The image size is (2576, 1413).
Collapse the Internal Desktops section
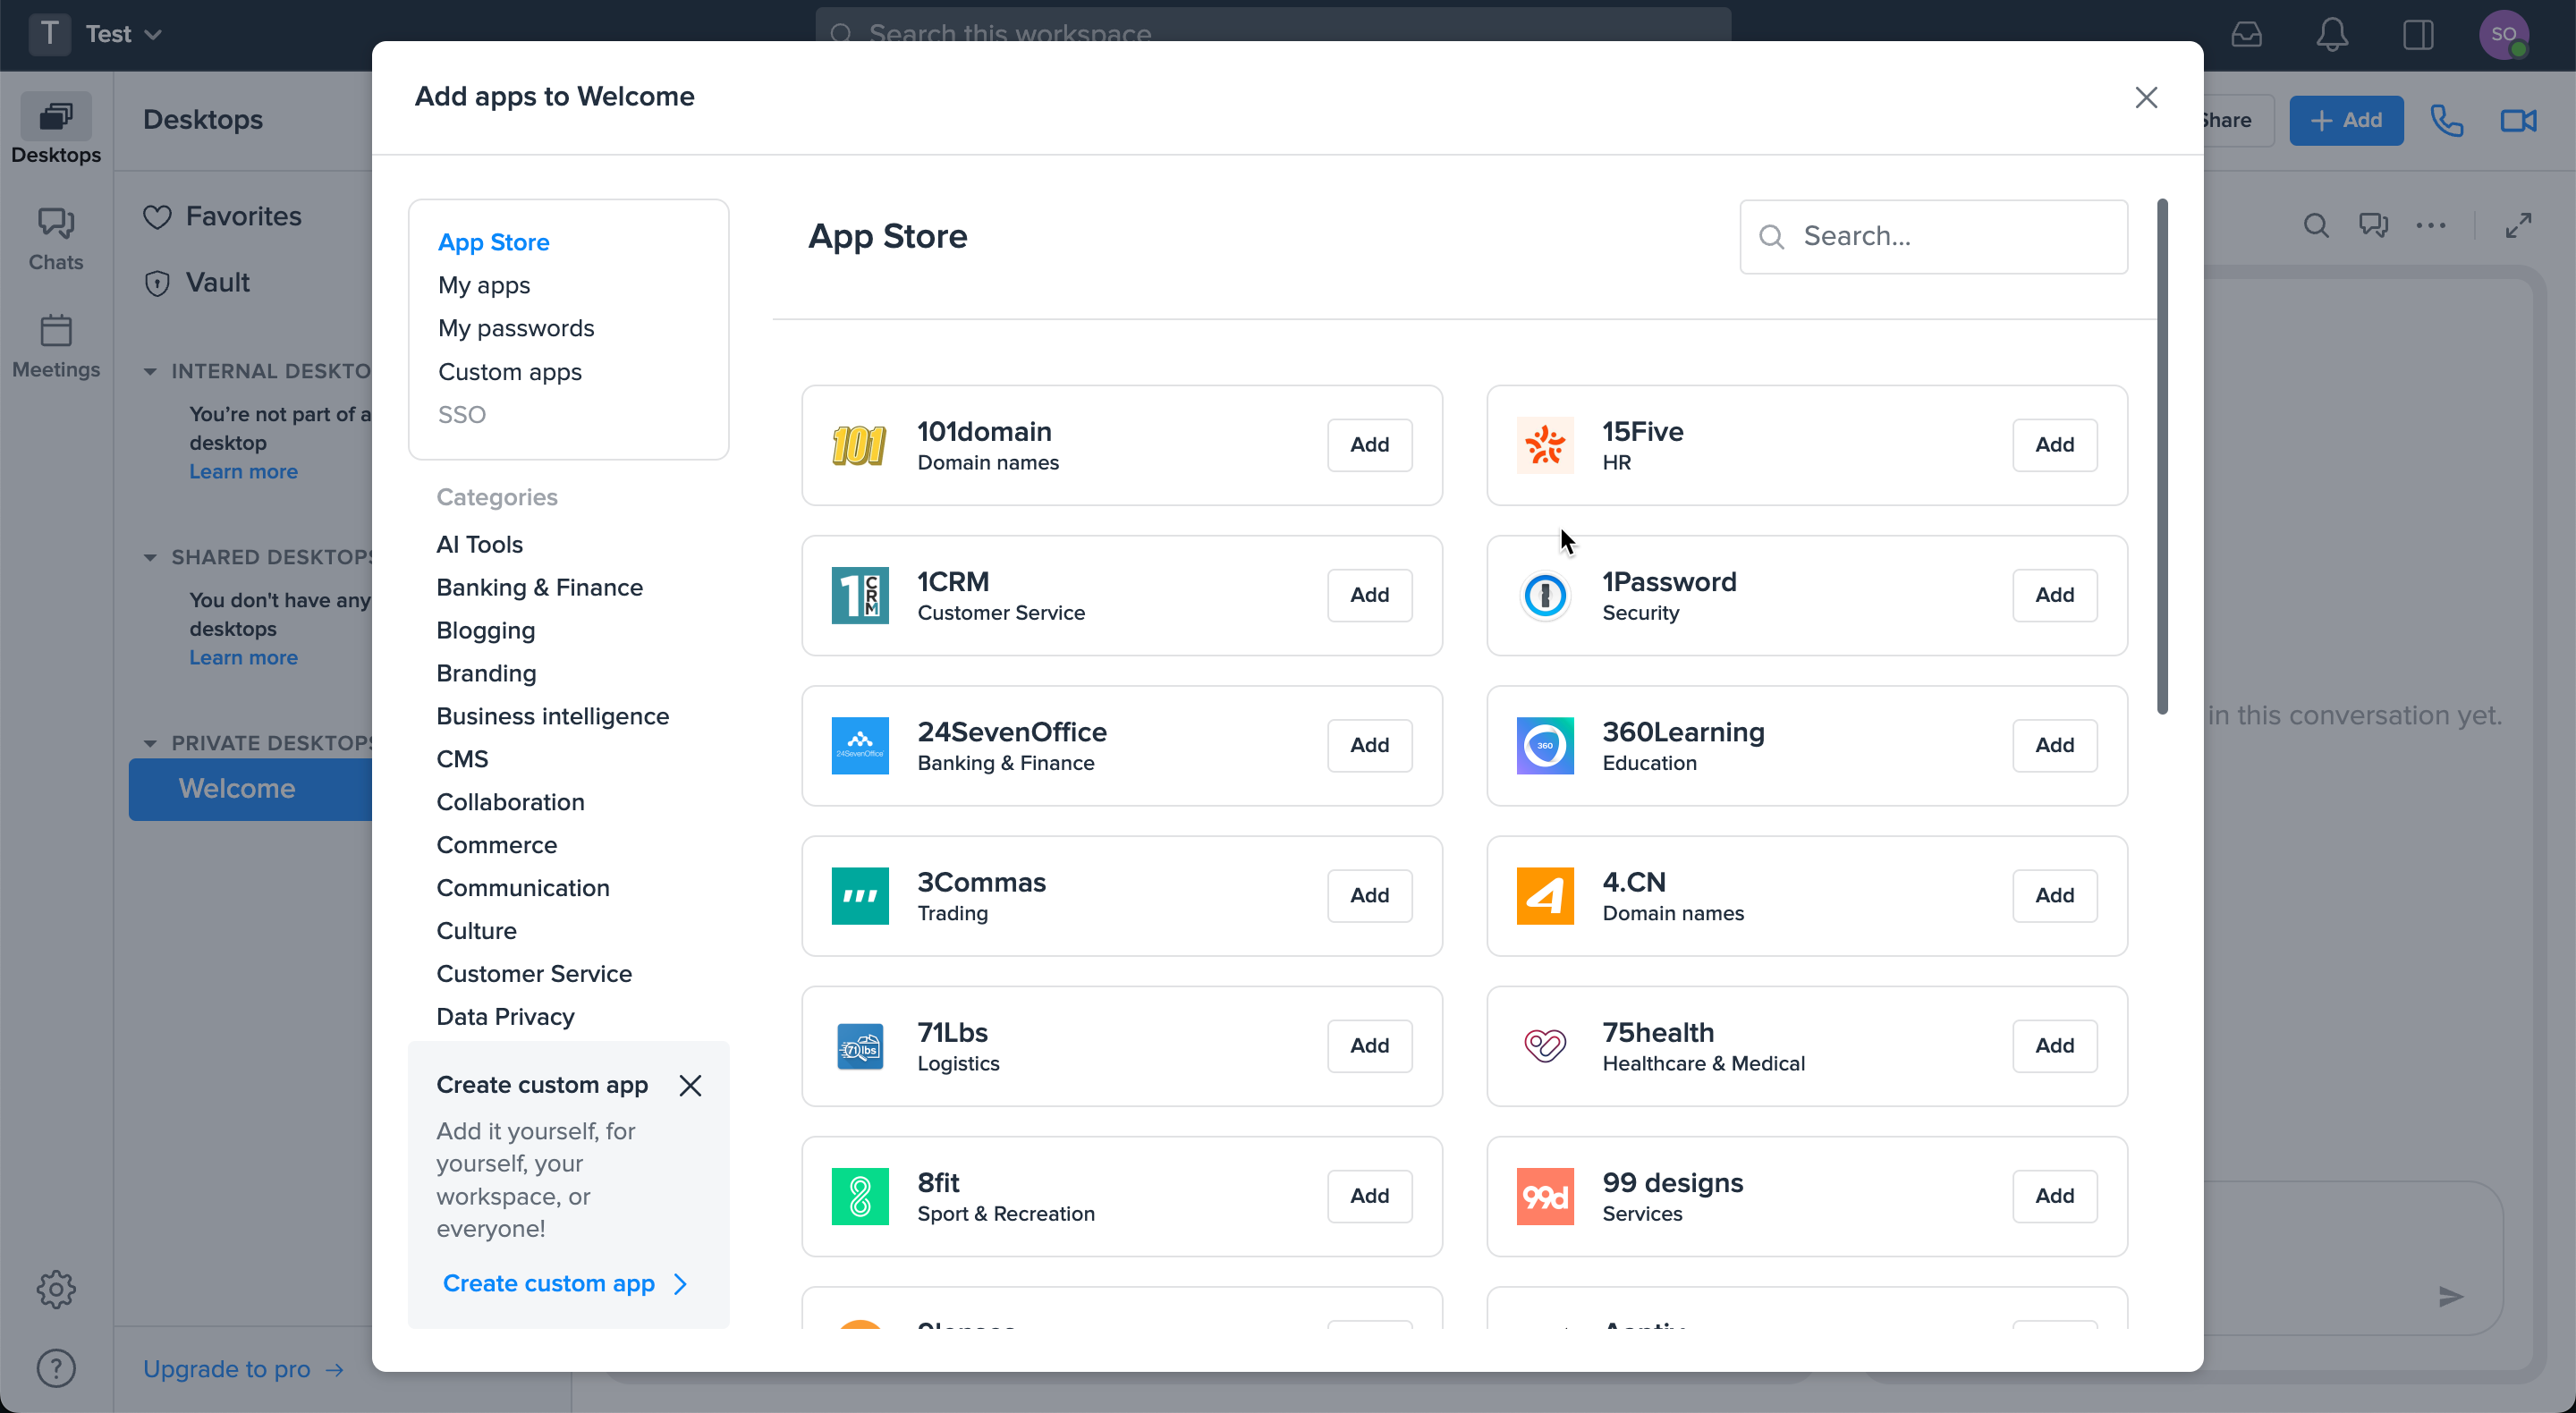[150, 371]
